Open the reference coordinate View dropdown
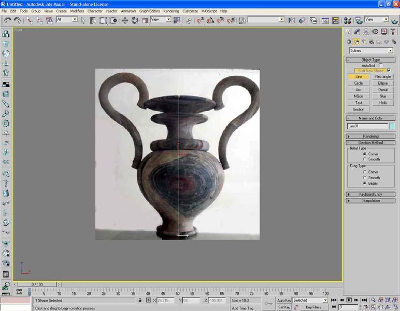 [x=161, y=19]
